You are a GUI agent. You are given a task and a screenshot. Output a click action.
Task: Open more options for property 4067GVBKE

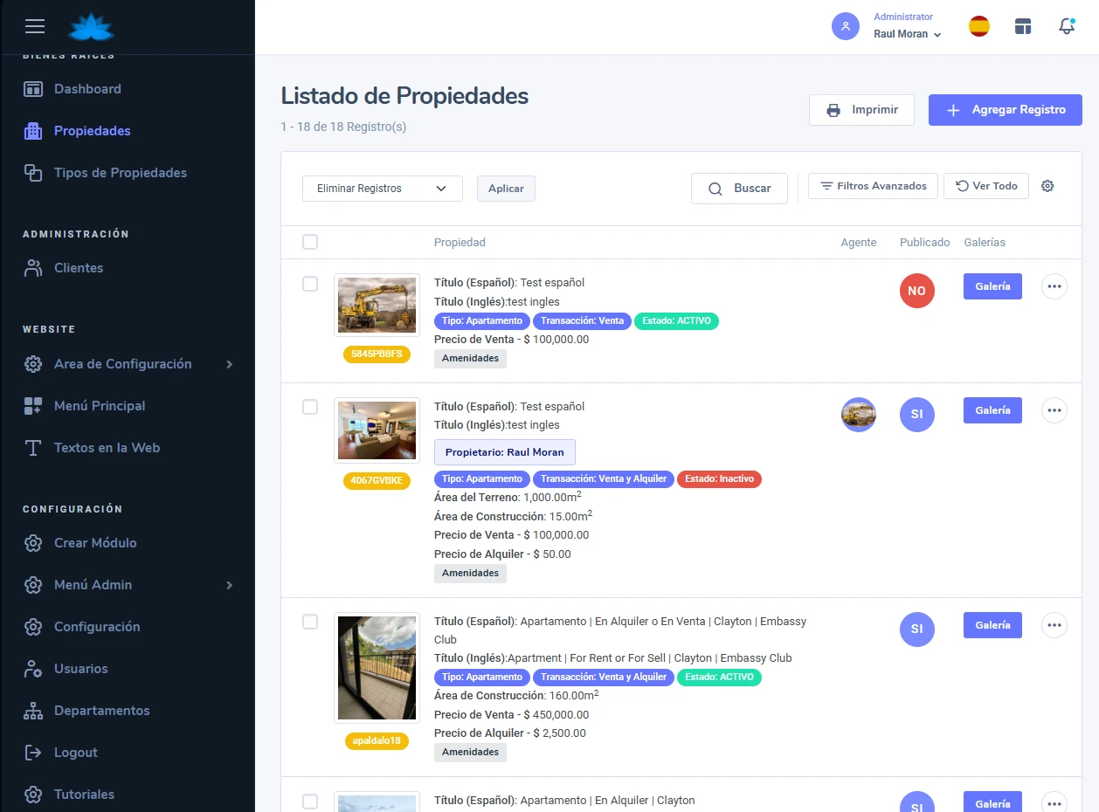click(x=1054, y=410)
